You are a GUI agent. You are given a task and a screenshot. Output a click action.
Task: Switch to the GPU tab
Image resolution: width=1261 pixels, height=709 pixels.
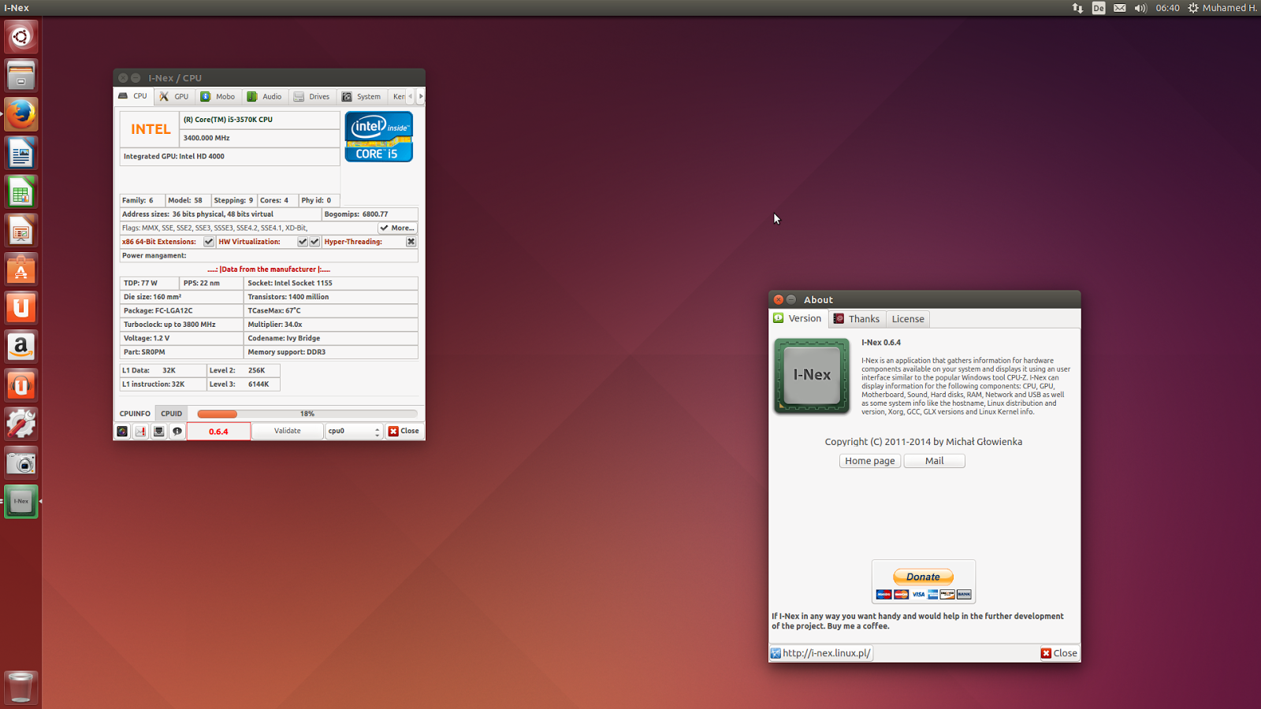click(174, 97)
